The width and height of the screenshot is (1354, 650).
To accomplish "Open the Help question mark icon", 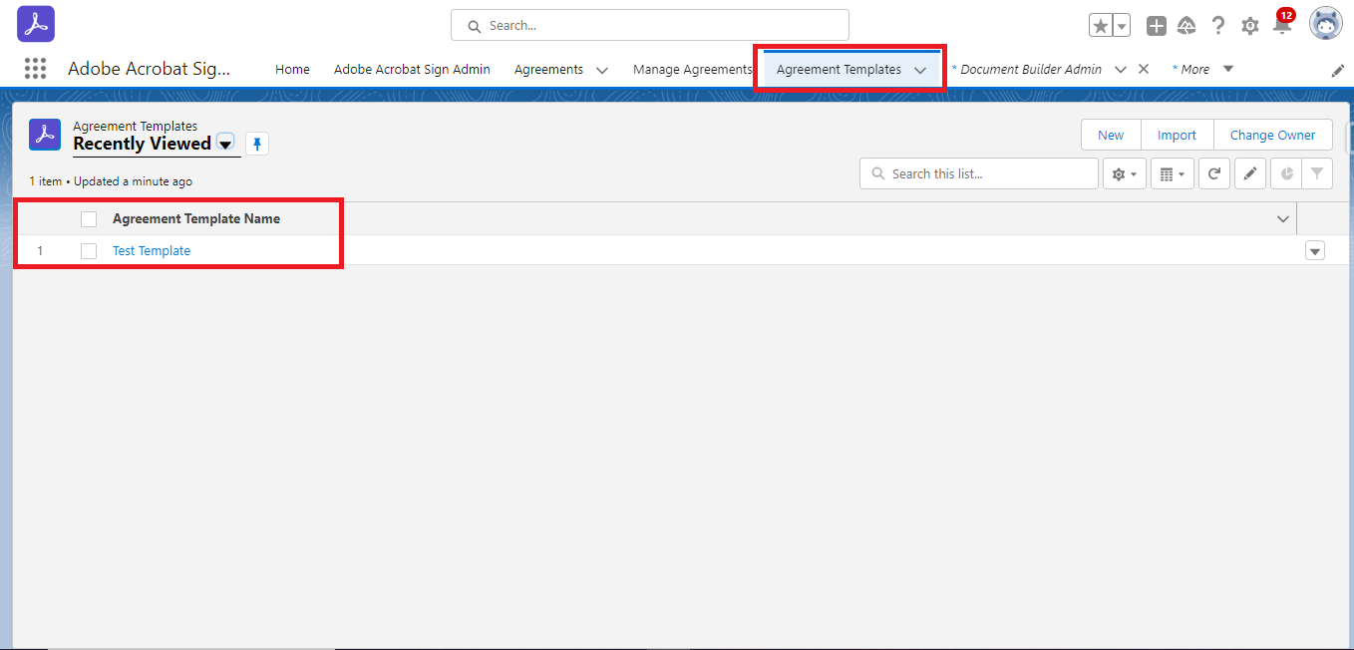I will 1218,26.
